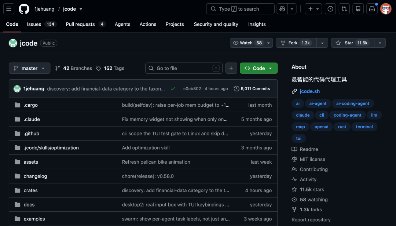Open the examples folder
The height and width of the screenshot is (226, 396).
34,219
